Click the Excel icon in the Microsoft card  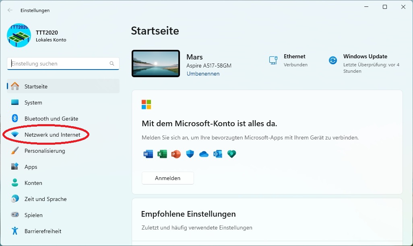(x=162, y=154)
